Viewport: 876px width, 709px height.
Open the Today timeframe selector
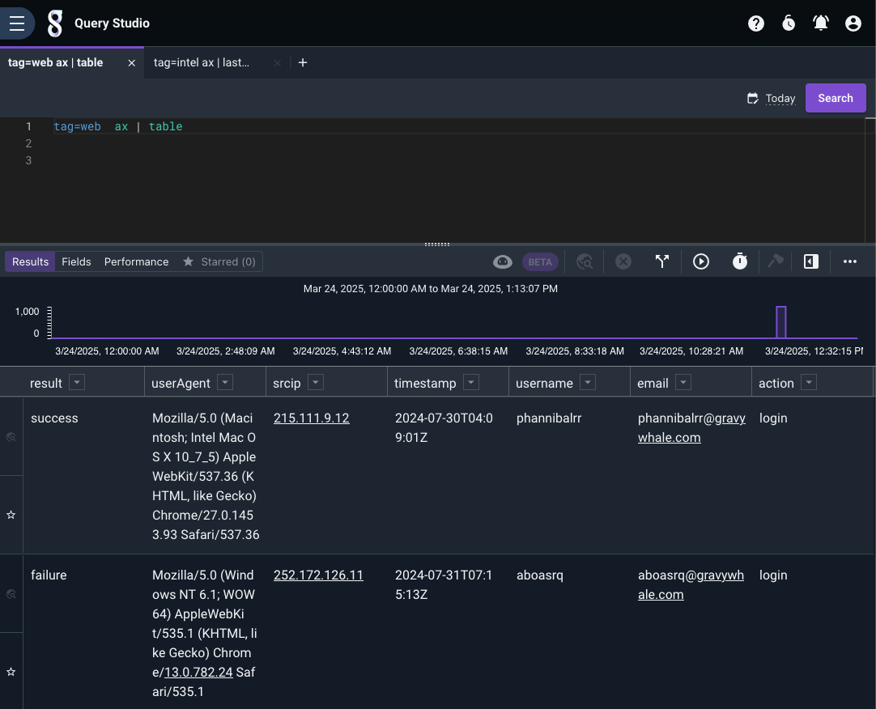click(780, 98)
